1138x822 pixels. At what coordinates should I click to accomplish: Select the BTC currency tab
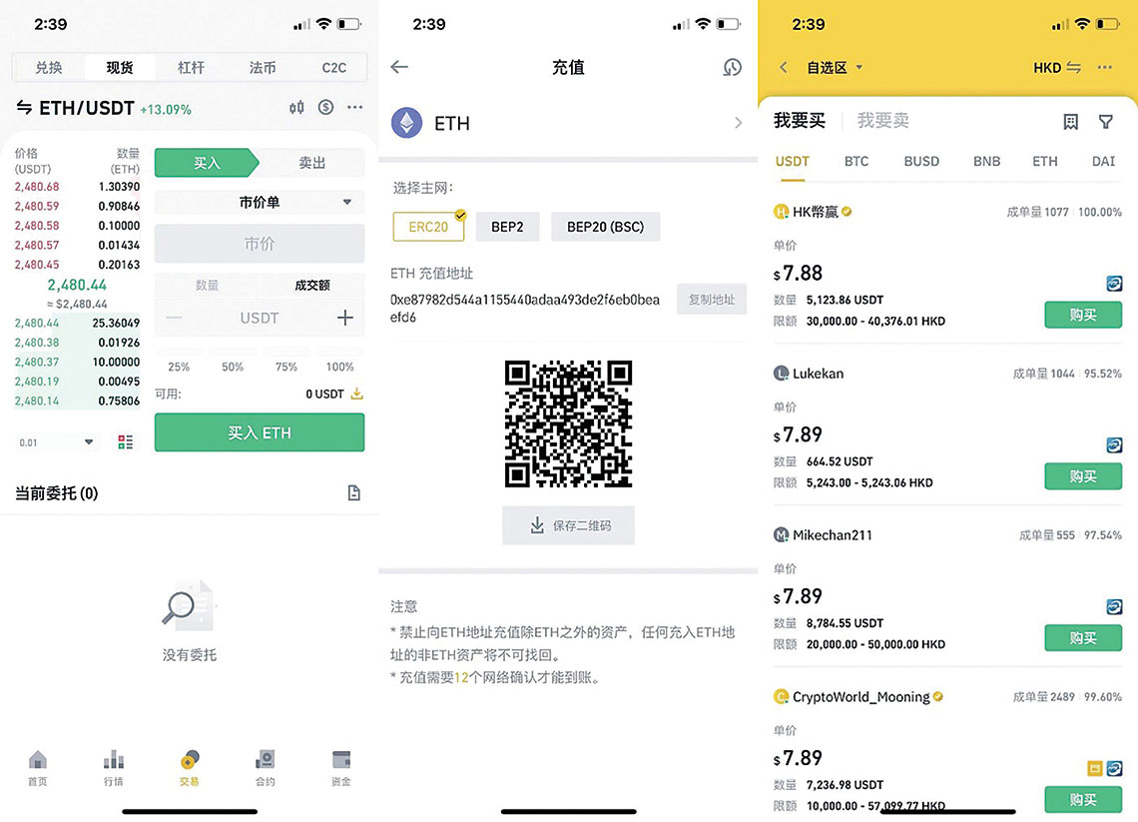point(856,161)
